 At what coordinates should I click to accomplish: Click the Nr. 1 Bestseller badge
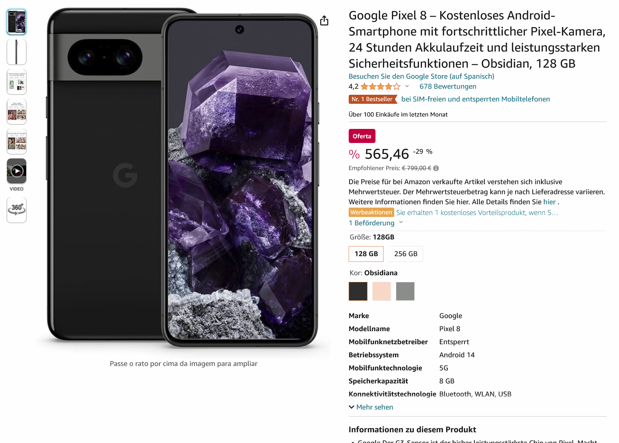(x=372, y=99)
